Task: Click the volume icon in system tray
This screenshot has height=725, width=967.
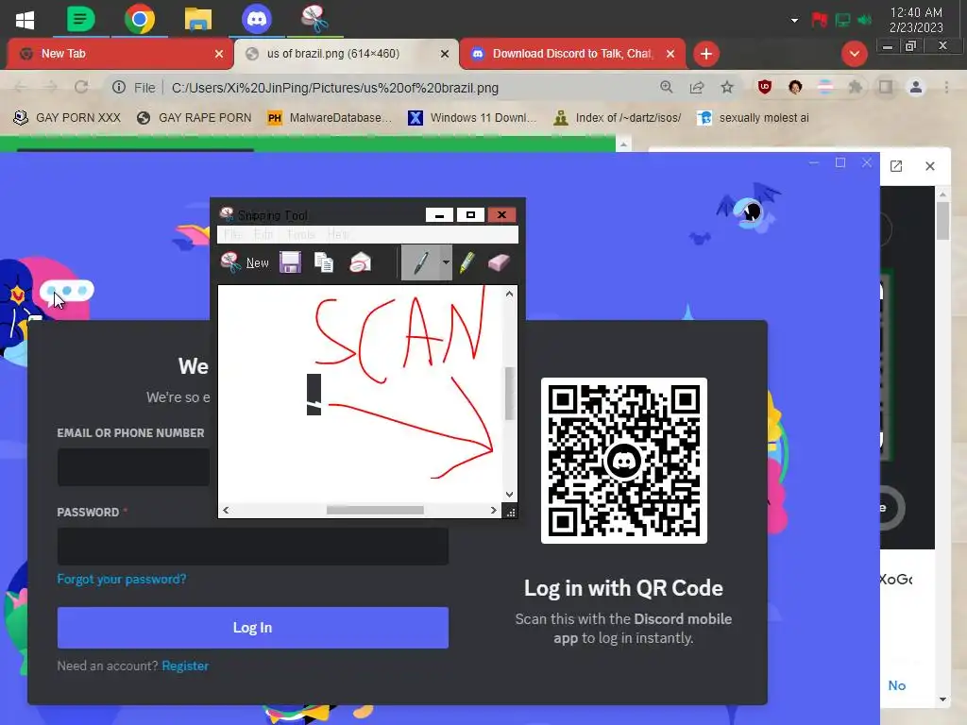Action: [865, 21]
